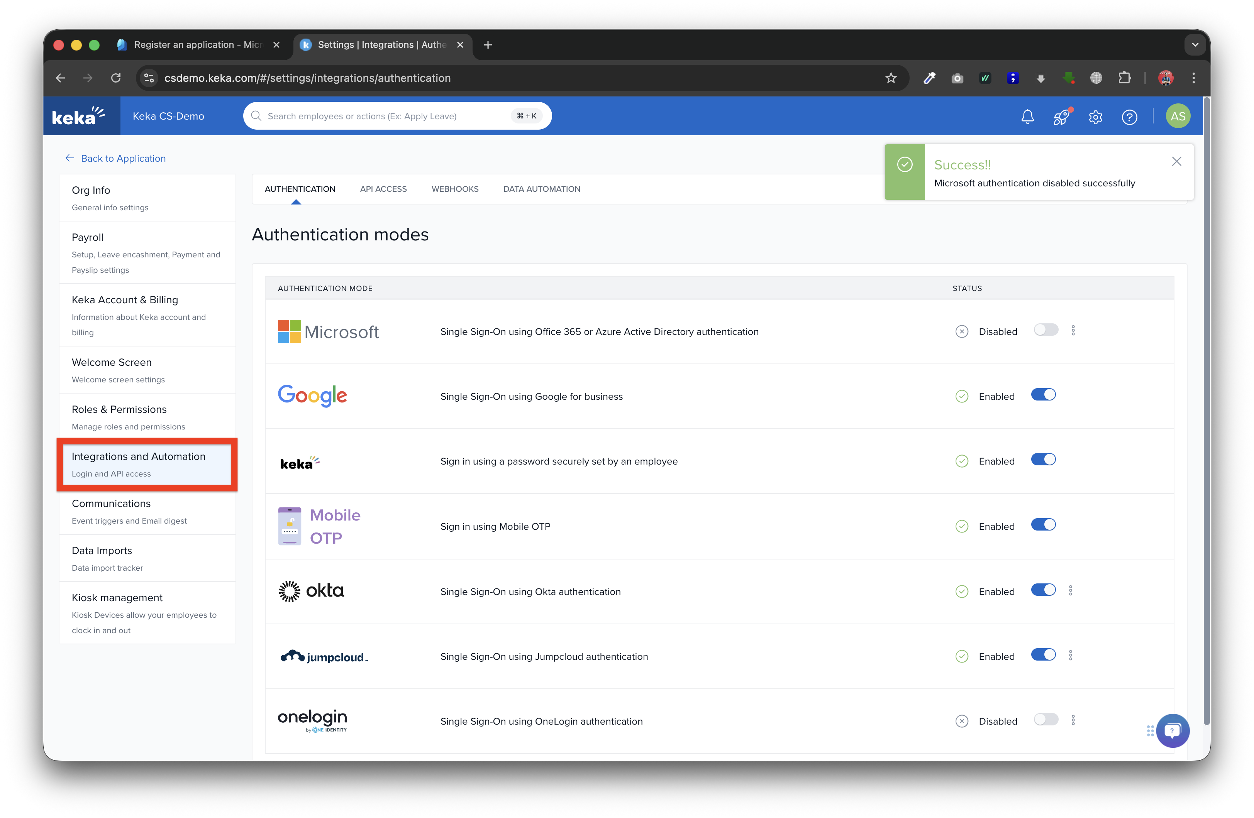Image resolution: width=1254 pixels, height=818 pixels.
Task: Disable the Google authentication toggle
Action: coord(1043,395)
